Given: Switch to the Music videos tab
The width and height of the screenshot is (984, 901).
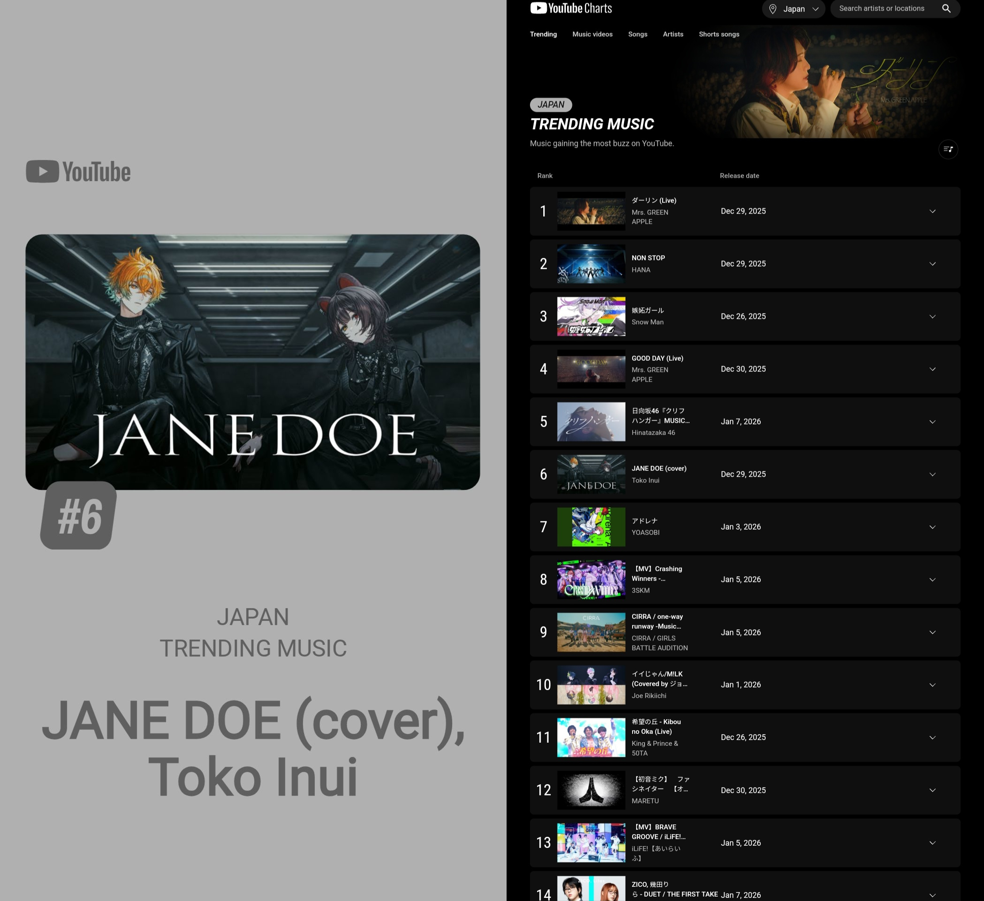Looking at the screenshot, I should (592, 34).
